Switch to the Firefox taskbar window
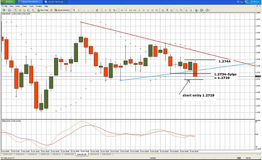The image size is (262, 160). click(x=30, y=2)
